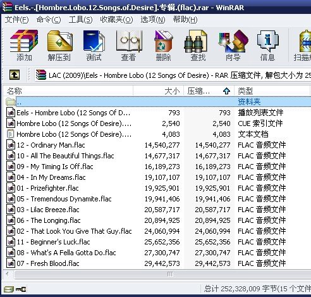Select 09 - My Timing Is Off.flac

click(55, 167)
